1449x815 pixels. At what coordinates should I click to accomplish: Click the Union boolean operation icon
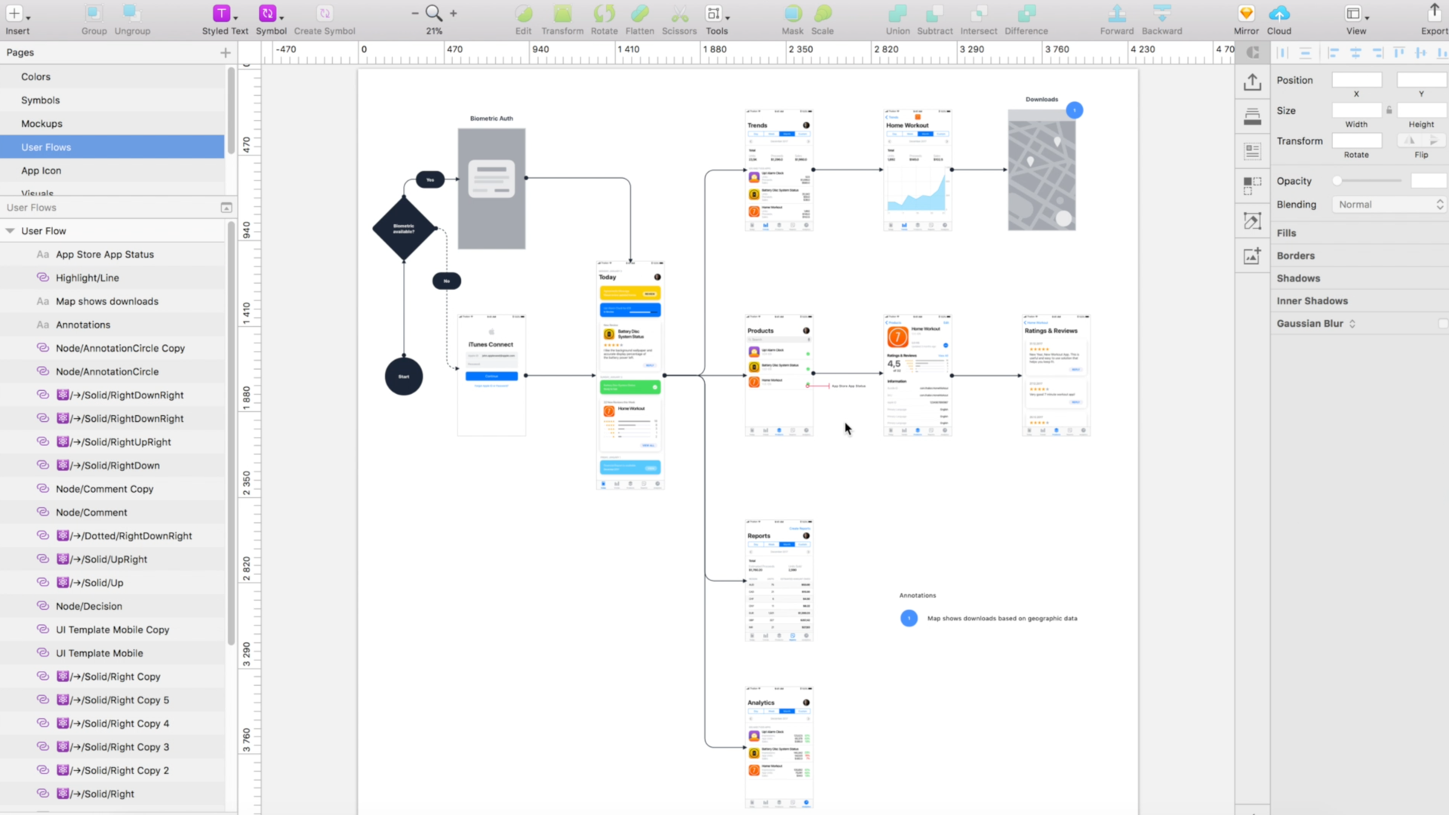pyautogui.click(x=897, y=14)
